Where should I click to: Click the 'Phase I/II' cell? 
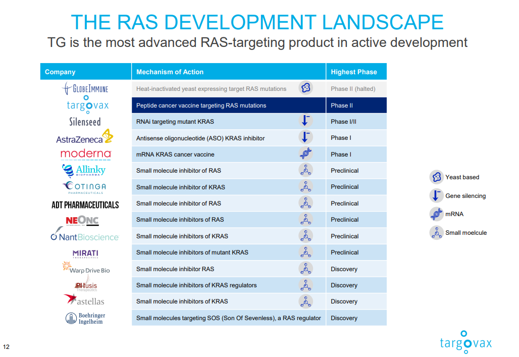coord(356,122)
